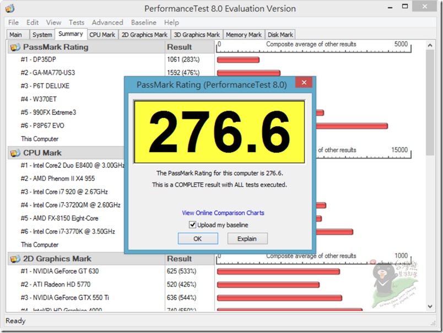Viewport: 443px width, 333px height.
Task: Select the '#2 - GA-MA770-US3' baseline row
Action: [x=48, y=73]
